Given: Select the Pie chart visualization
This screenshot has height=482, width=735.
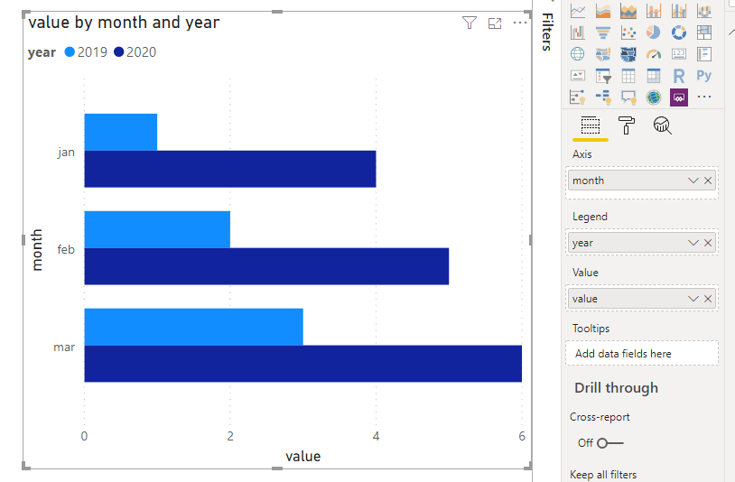Looking at the screenshot, I should 654,32.
